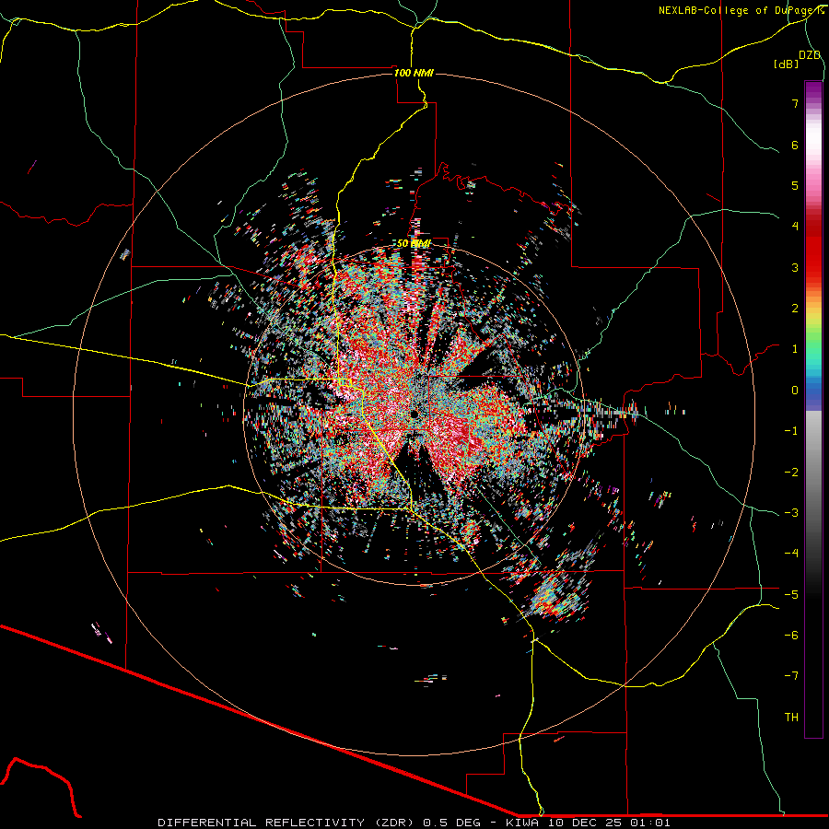Click the 5 dB tick label on scale
Image resolution: width=829 pixels, height=829 pixels.
[795, 185]
